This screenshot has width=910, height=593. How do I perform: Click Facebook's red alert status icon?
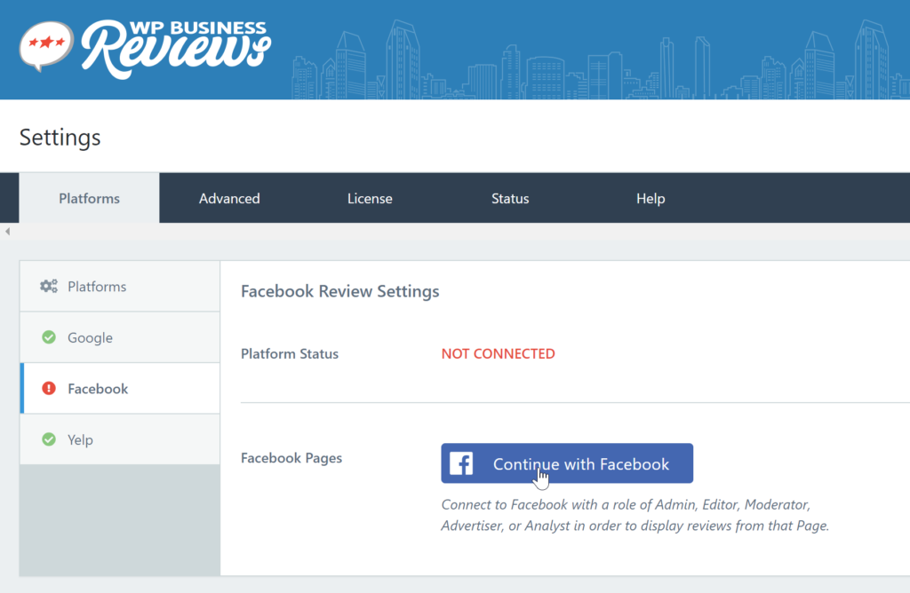[49, 388]
